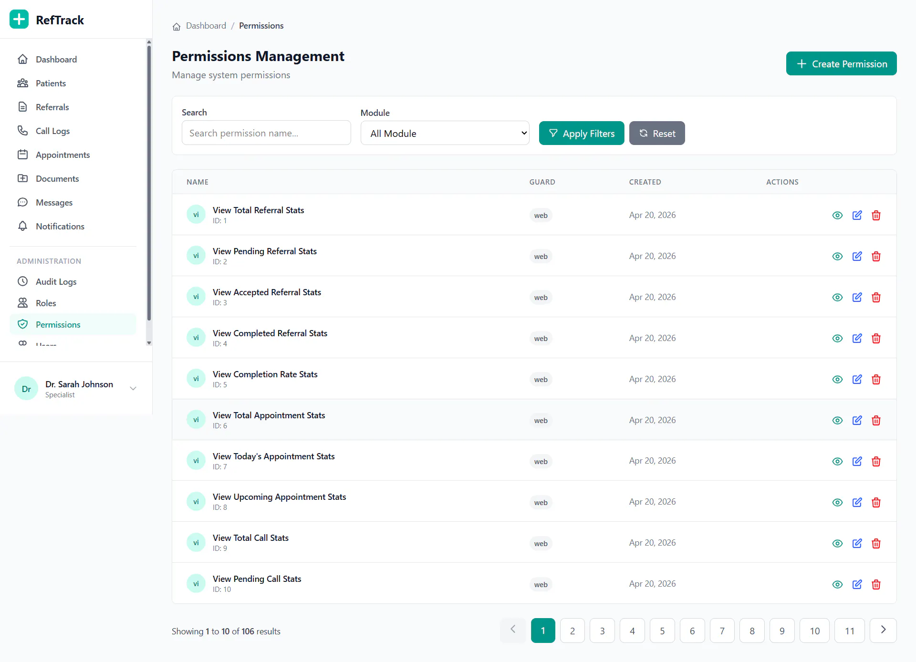This screenshot has height=662, width=916.
Task: Click the previous page chevron
Action: pyautogui.click(x=513, y=631)
